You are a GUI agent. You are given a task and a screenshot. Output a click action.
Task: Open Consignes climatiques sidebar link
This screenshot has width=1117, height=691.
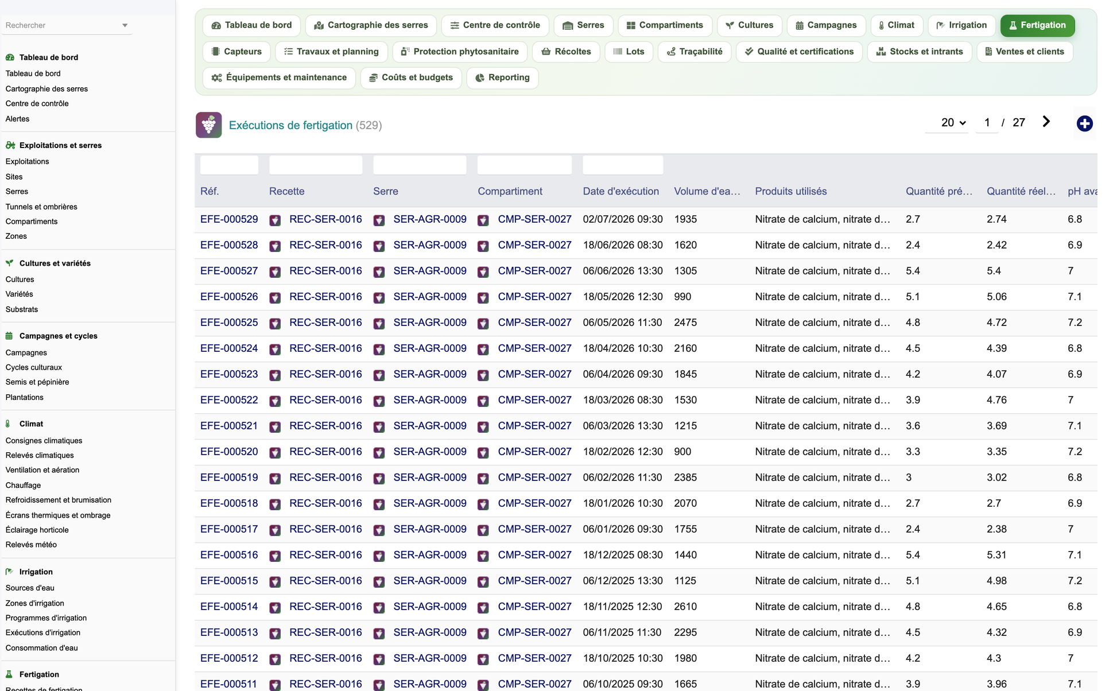point(44,441)
